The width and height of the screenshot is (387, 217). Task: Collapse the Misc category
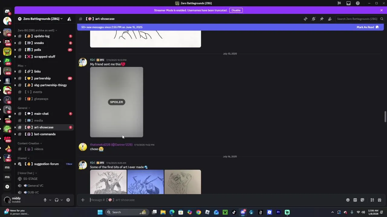click(x=22, y=66)
